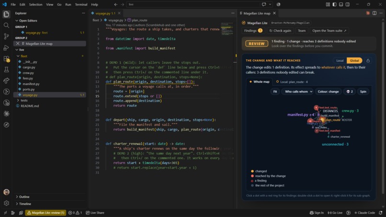Open the Terminal menu
The height and width of the screenshot is (217, 386).
81,4
